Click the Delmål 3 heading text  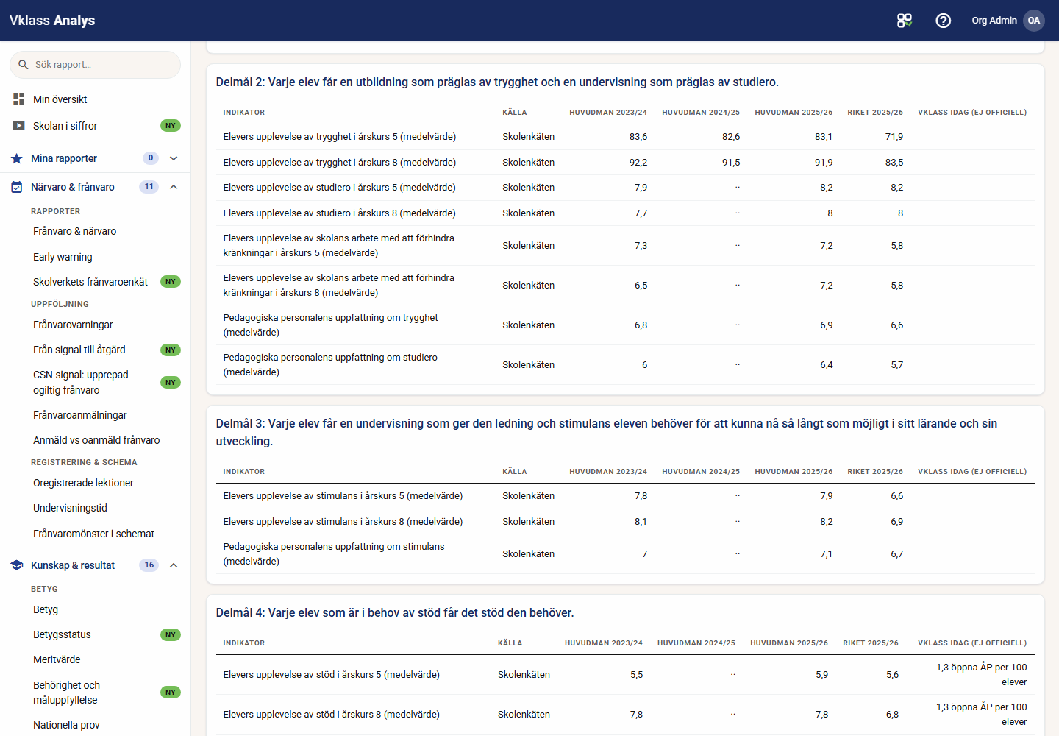(607, 433)
